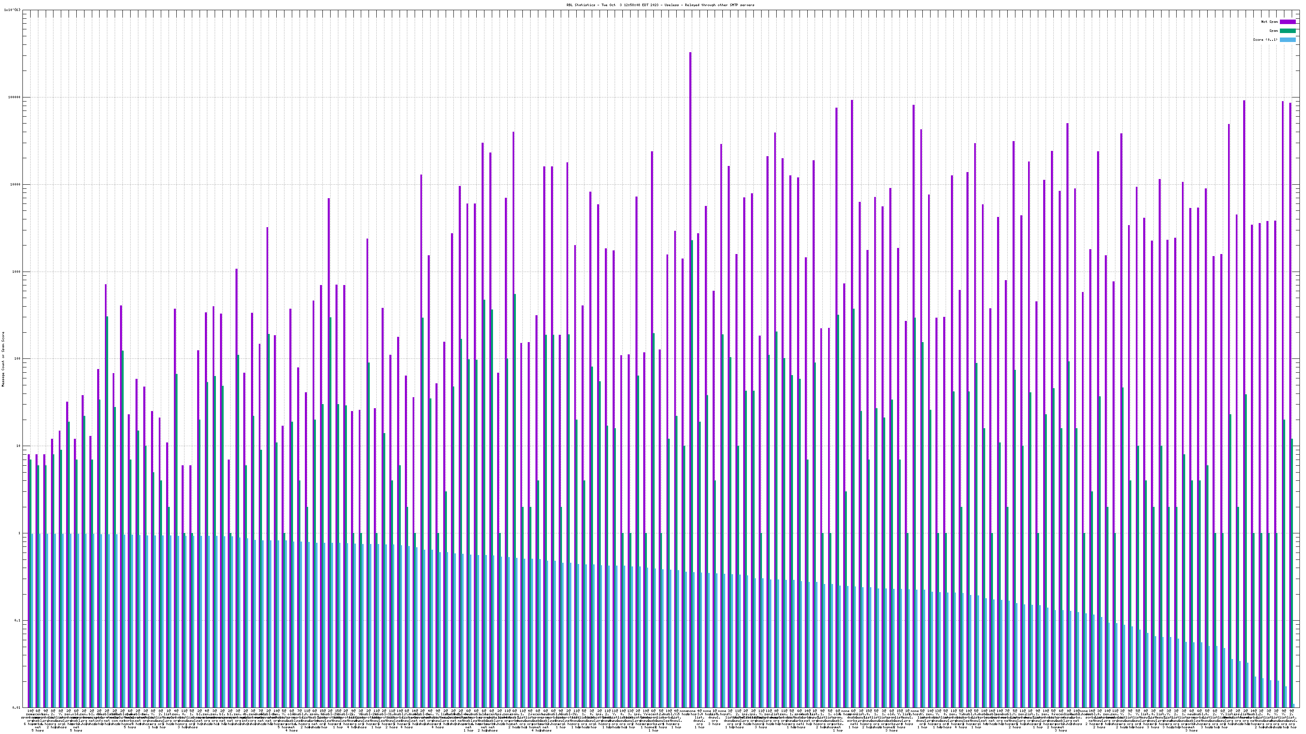Select the "Not Spam" legend label

[x=1270, y=22]
